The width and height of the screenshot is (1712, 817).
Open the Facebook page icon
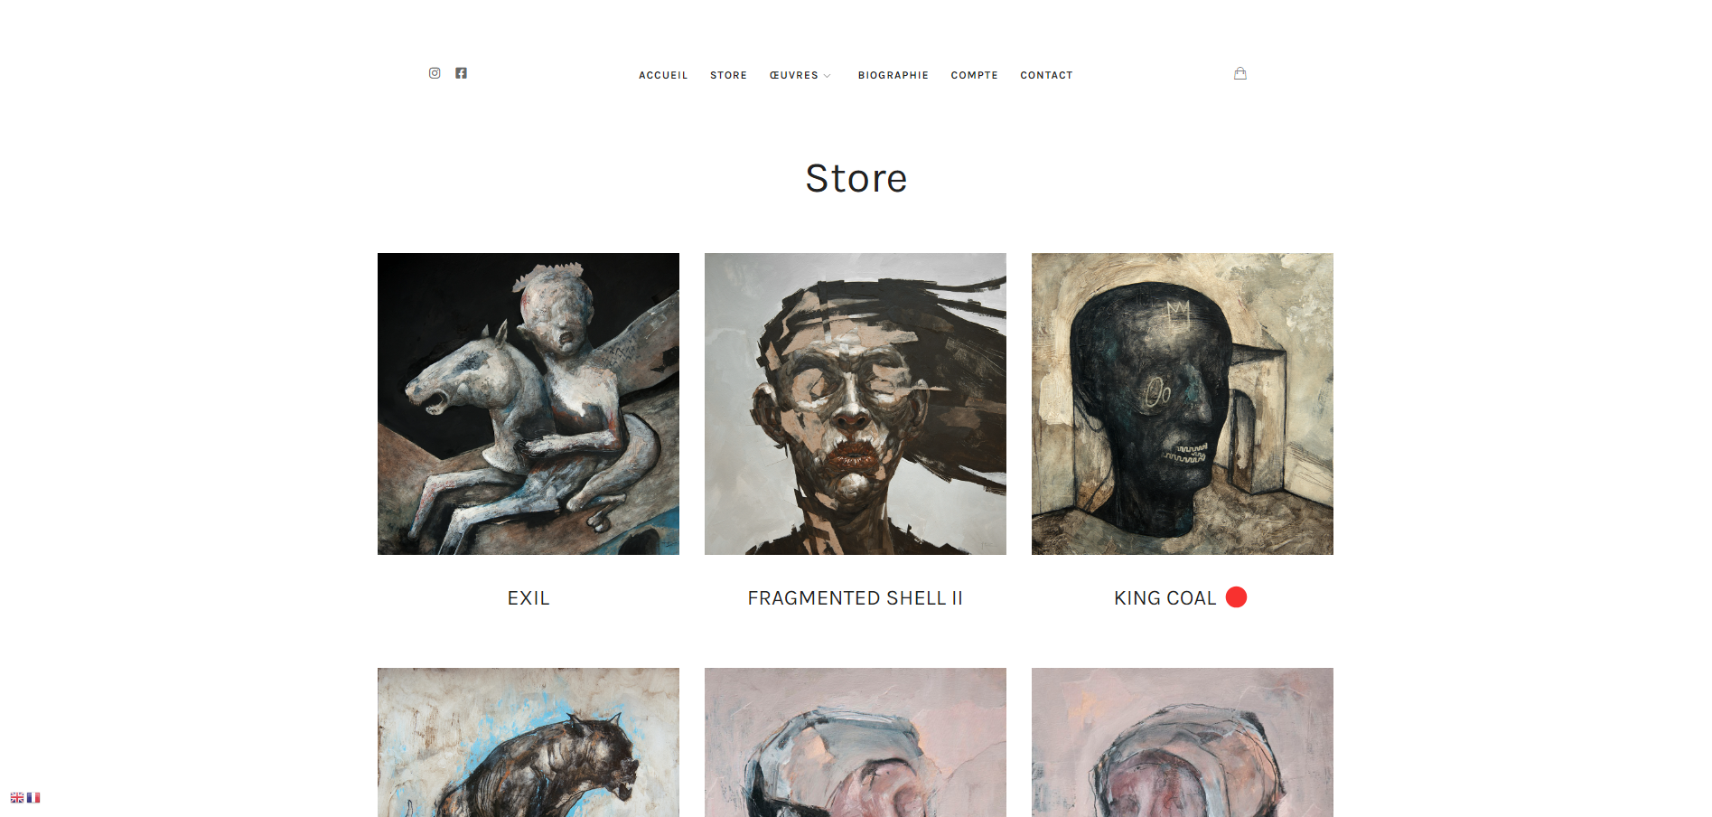click(x=461, y=73)
